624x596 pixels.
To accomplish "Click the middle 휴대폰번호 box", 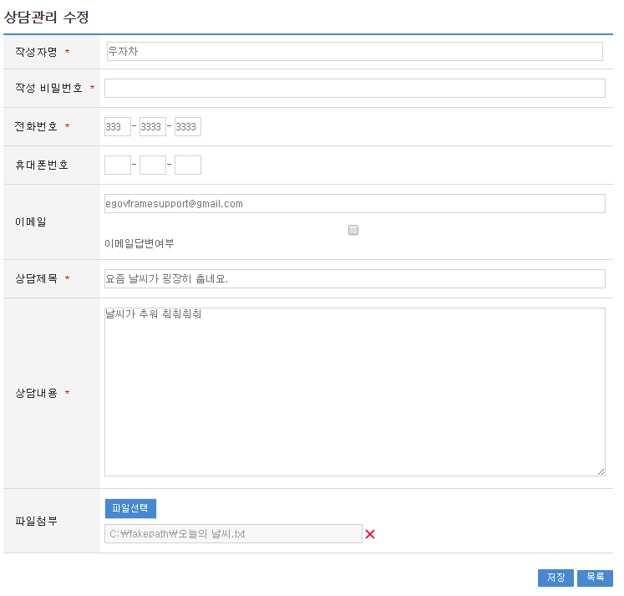I will pos(153,166).
